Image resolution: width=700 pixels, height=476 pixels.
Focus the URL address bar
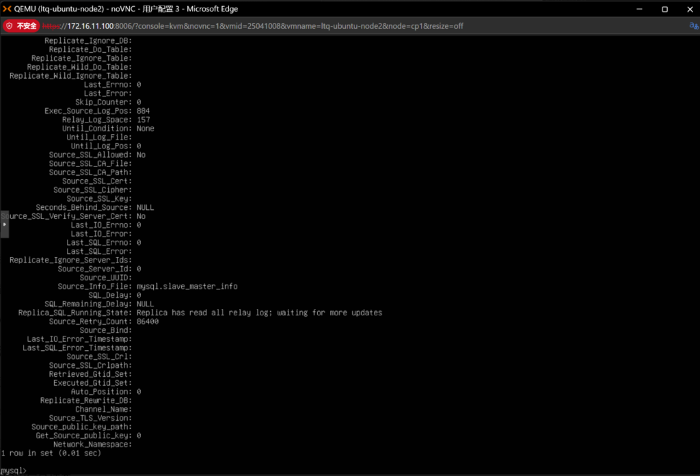(x=273, y=25)
